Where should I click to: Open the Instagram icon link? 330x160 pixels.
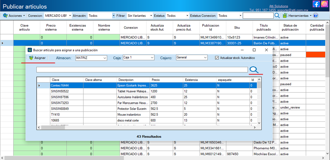click(325, 4)
